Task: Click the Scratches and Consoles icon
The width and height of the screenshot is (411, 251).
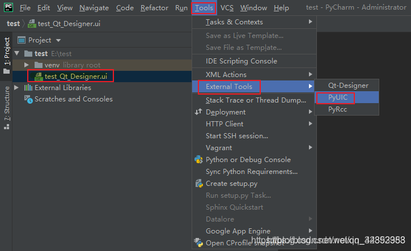Action: point(28,99)
